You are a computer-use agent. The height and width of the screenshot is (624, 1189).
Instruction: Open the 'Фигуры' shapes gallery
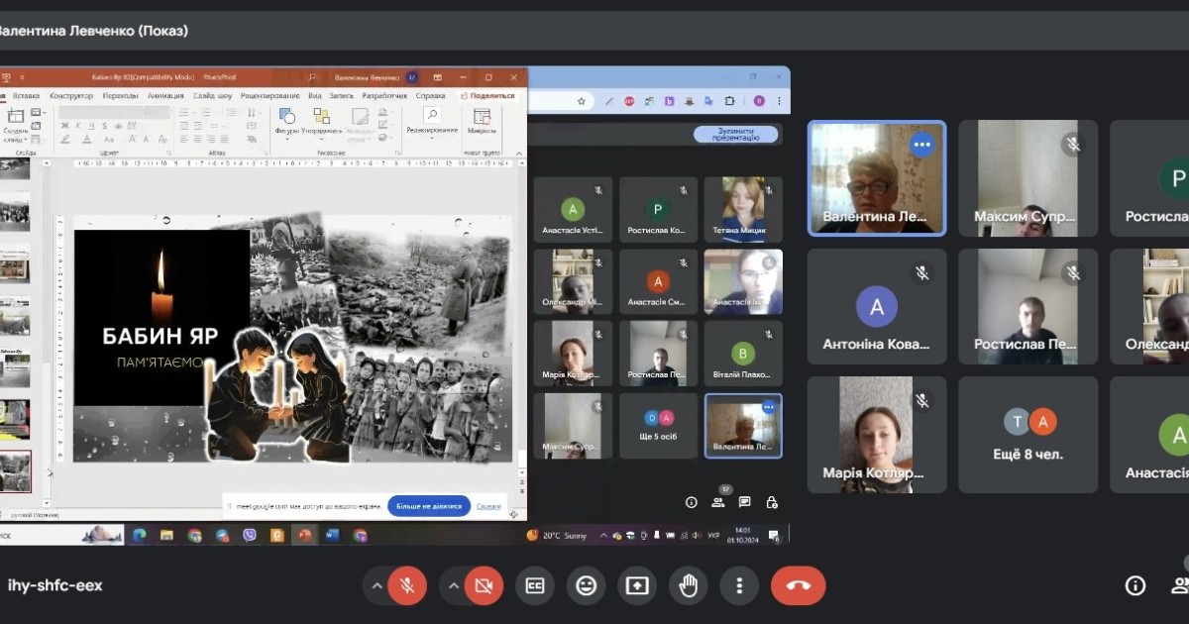pyautogui.click(x=286, y=122)
